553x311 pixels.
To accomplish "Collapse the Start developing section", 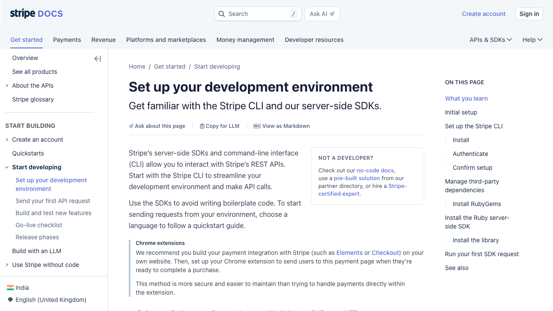I will tap(7, 167).
